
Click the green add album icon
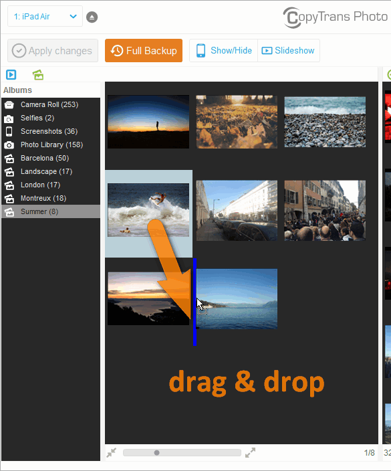(x=38, y=74)
